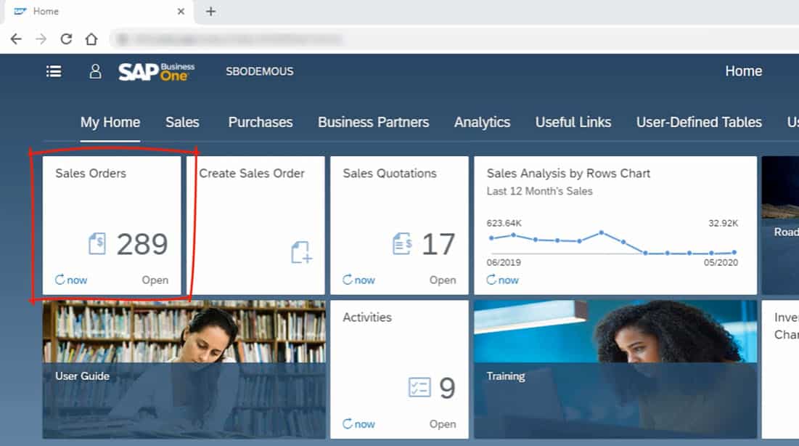Switch to the Sales tab
The width and height of the screenshot is (799, 446).
point(182,122)
